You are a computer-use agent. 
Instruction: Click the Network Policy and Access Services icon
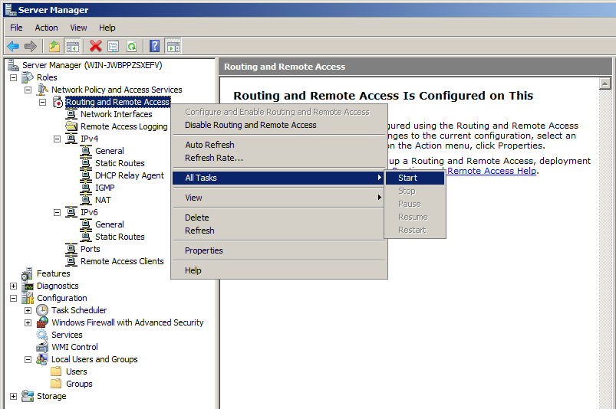(x=42, y=90)
